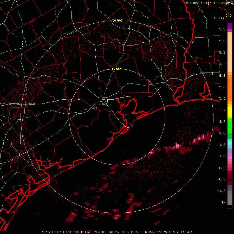The width and height of the screenshot is (234, 234).
Task: Click the 0.2 value on the color scale
Action: [x=222, y=168]
